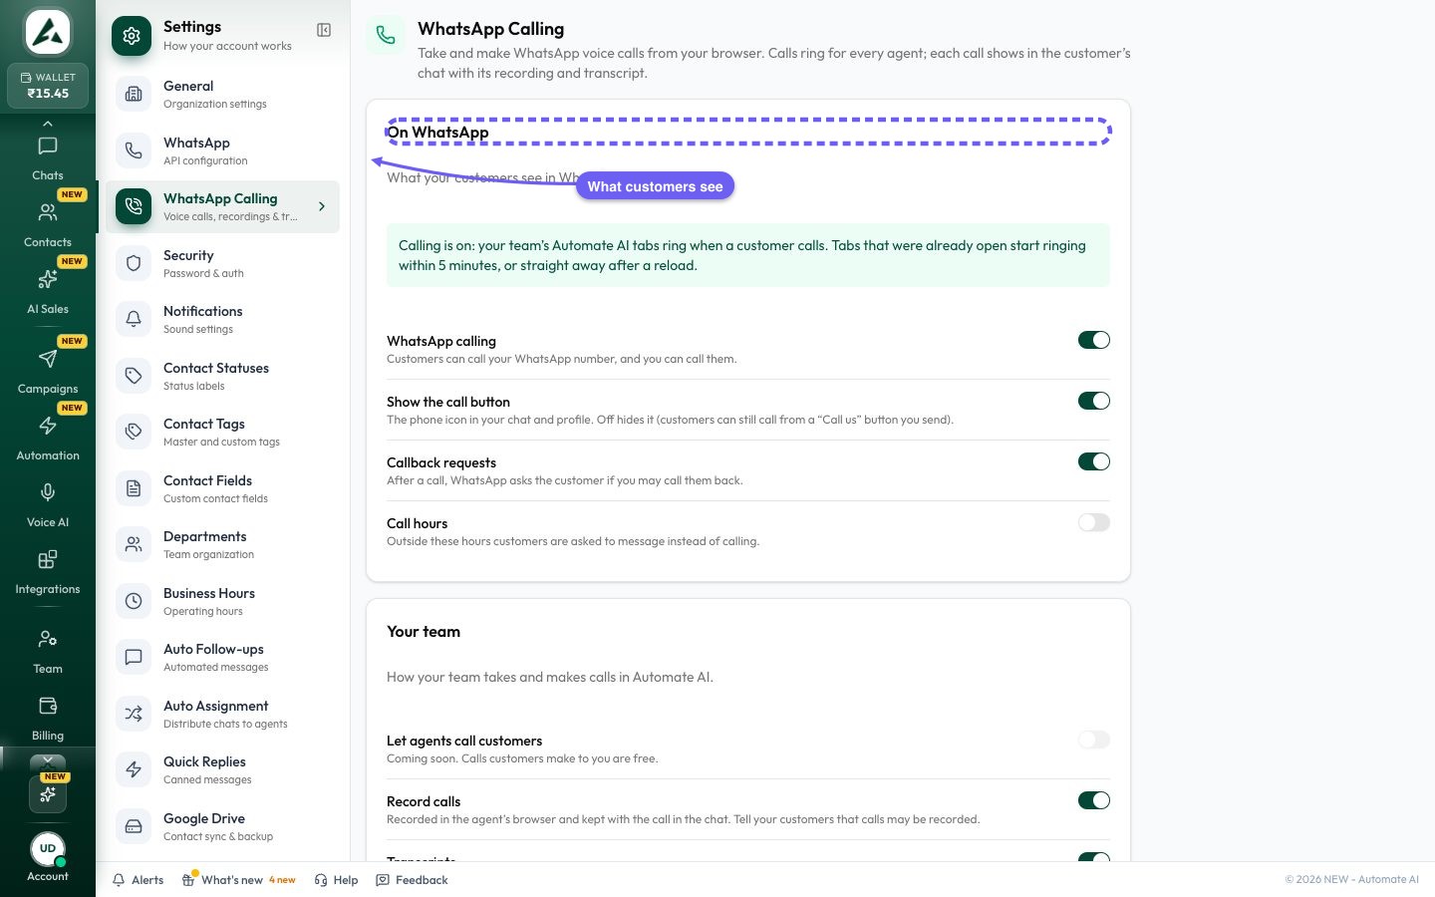1435x897 pixels.
Task: Open Feedback in the footer
Action: pyautogui.click(x=412, y=880)
